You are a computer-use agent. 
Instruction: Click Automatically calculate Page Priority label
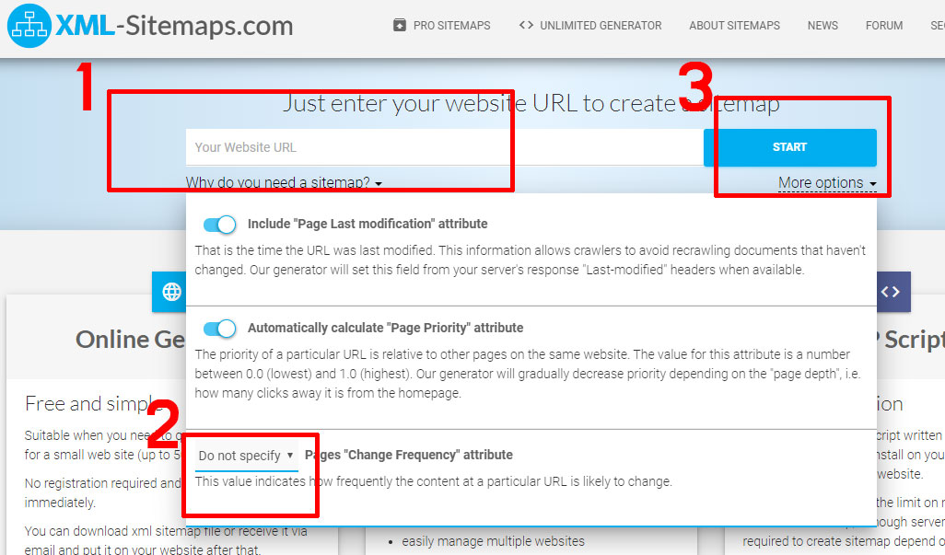click(386, 328)
